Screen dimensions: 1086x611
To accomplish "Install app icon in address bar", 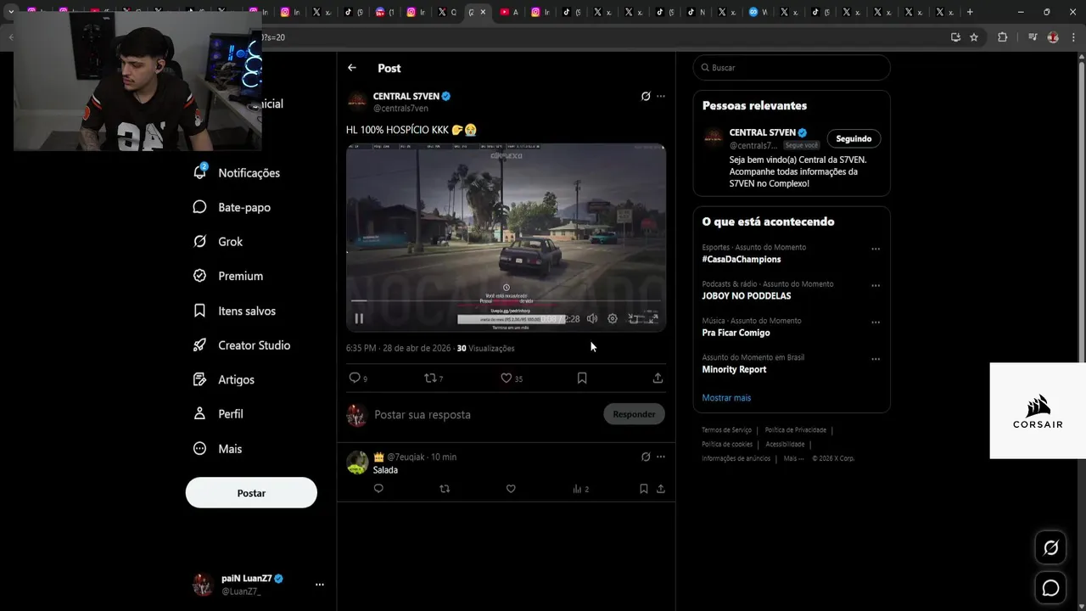I will tap(955, 37).
